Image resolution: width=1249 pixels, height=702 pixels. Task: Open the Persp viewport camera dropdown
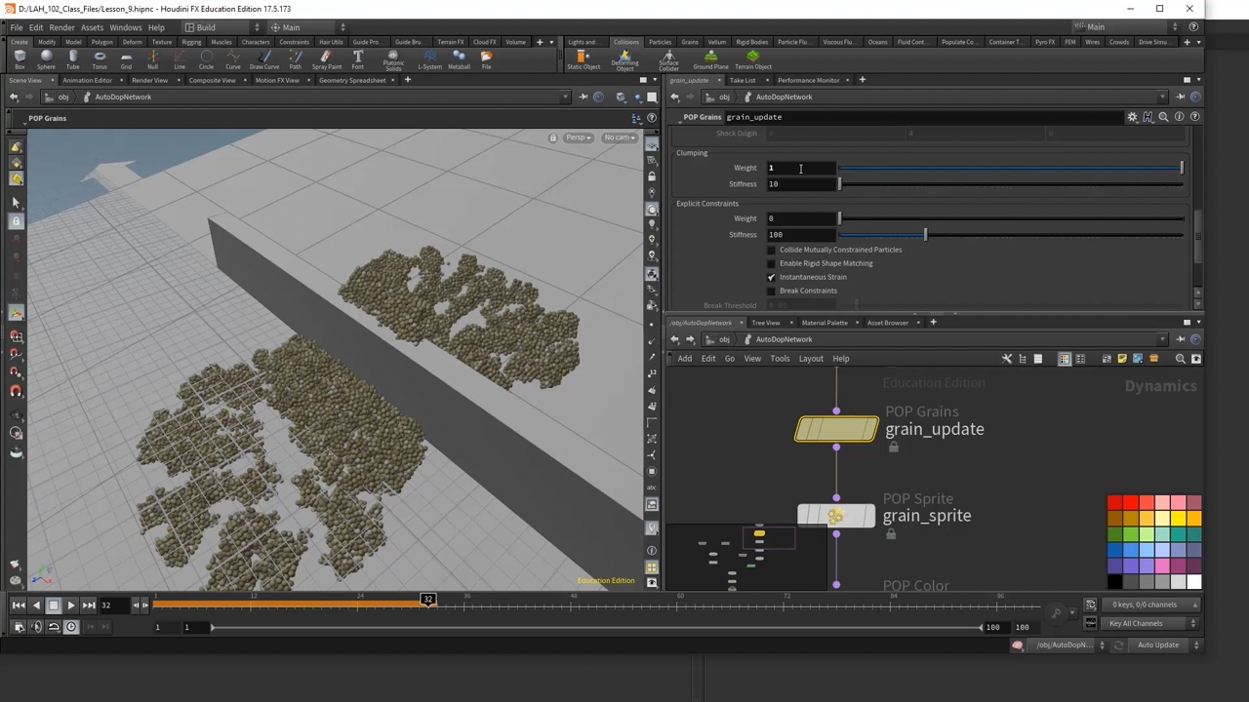point(578,137)
